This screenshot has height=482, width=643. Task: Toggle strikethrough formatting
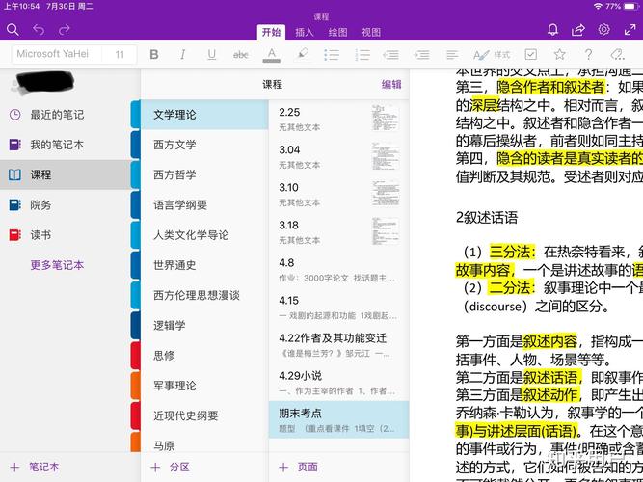click(241, 54)
